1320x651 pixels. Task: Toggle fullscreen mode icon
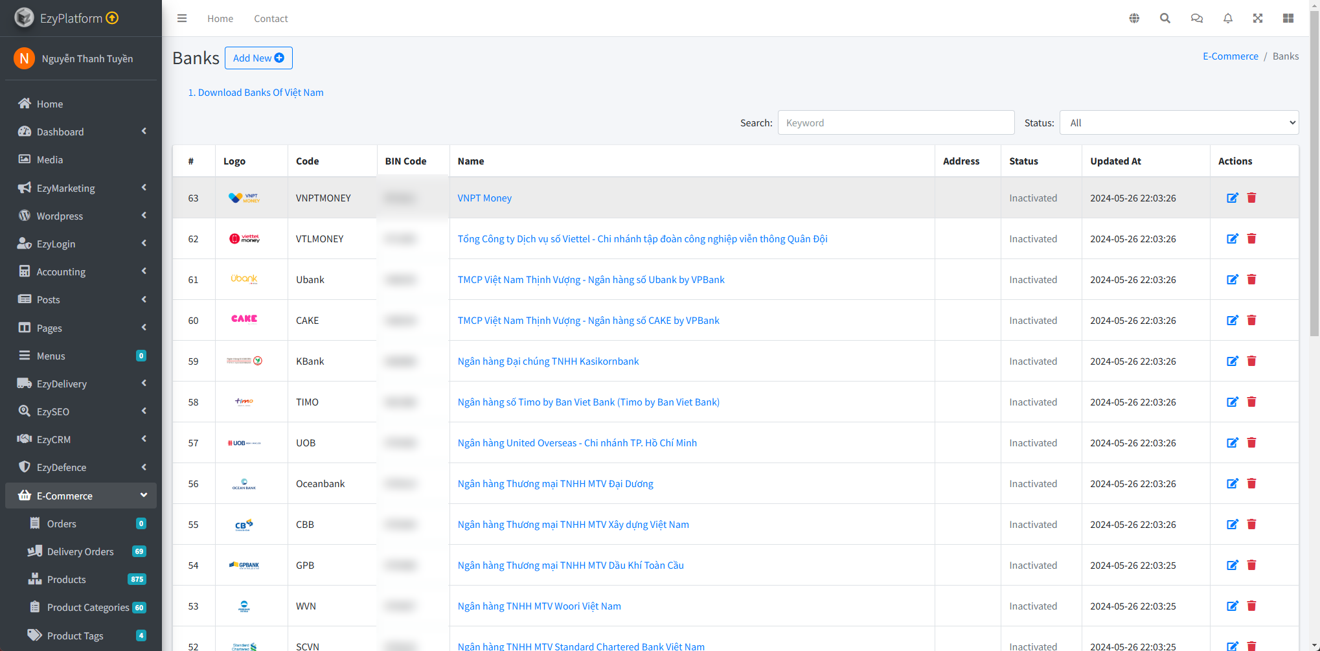1258,18
